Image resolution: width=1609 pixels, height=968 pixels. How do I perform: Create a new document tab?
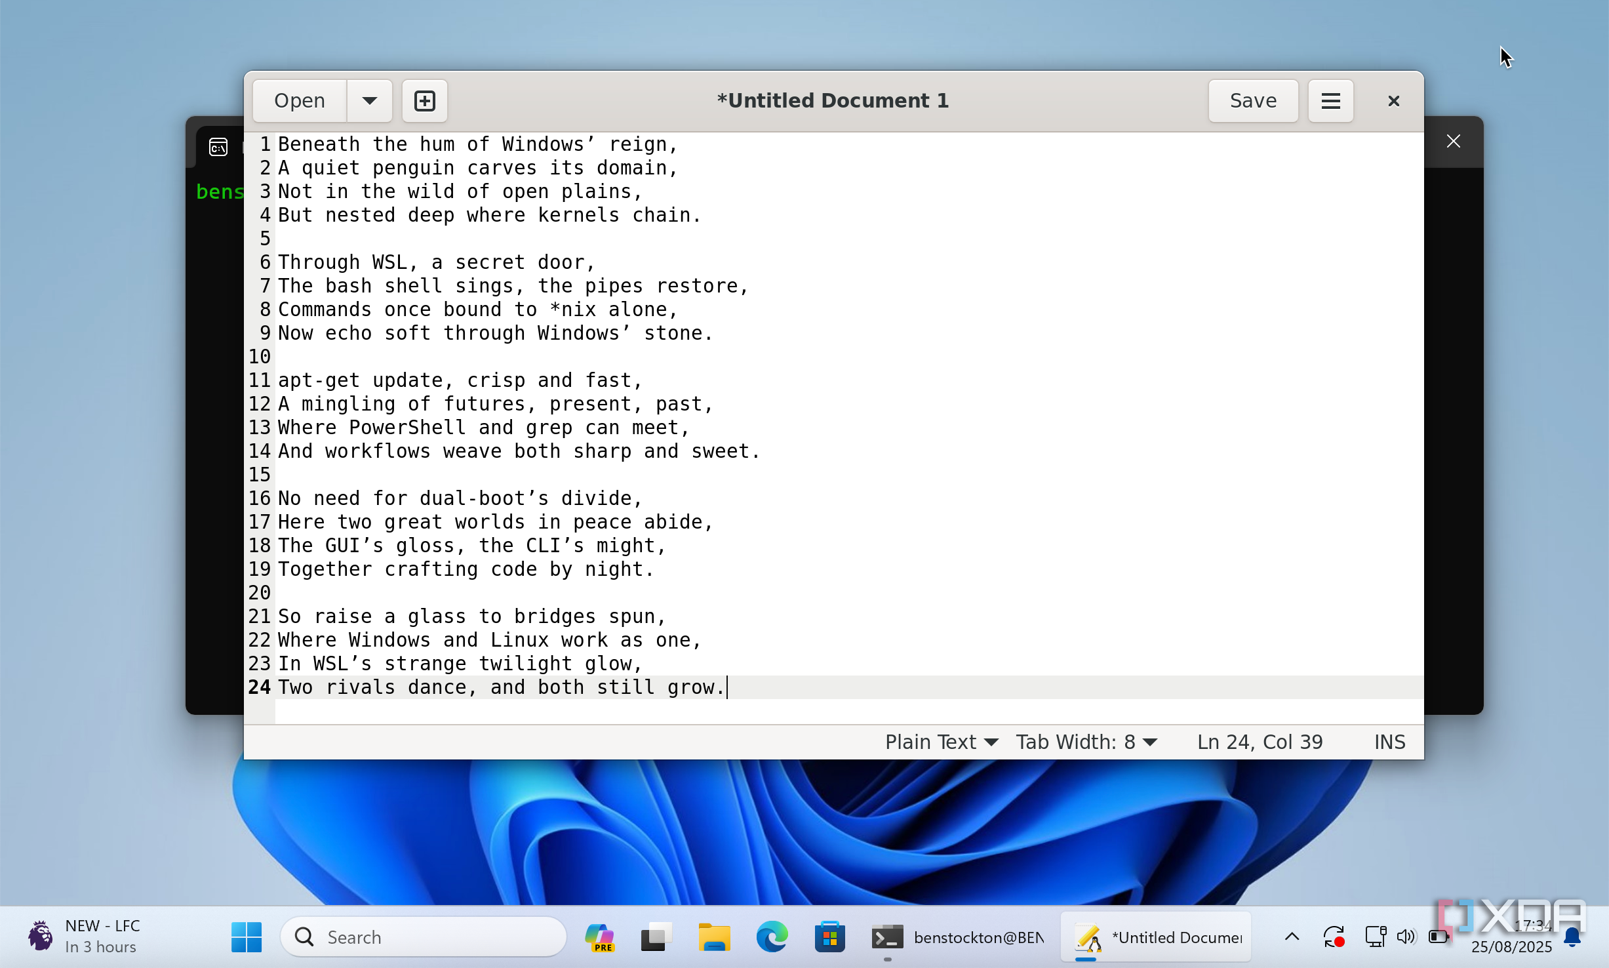424,101
